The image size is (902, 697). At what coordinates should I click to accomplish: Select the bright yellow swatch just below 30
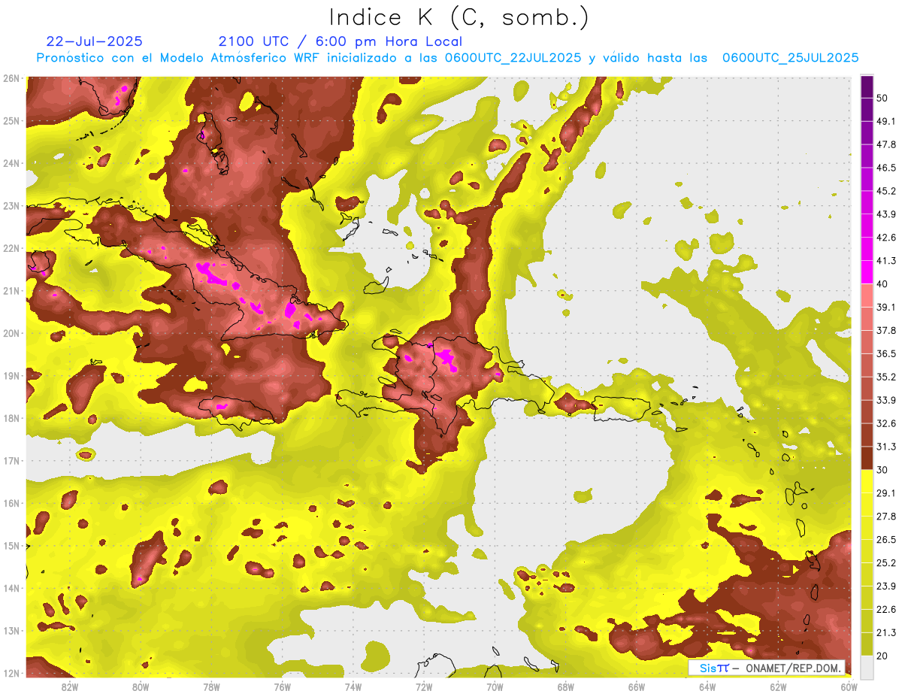pos(867,481)
